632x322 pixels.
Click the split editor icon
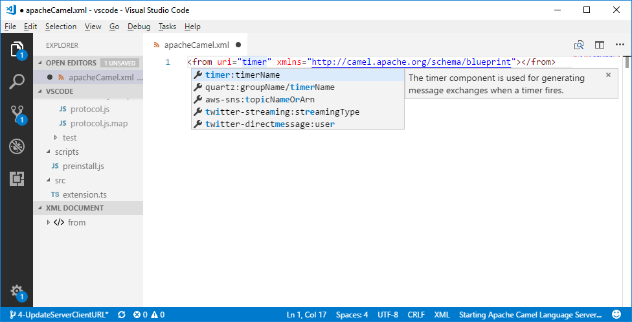pyautogui.click(x=600, y=45)
